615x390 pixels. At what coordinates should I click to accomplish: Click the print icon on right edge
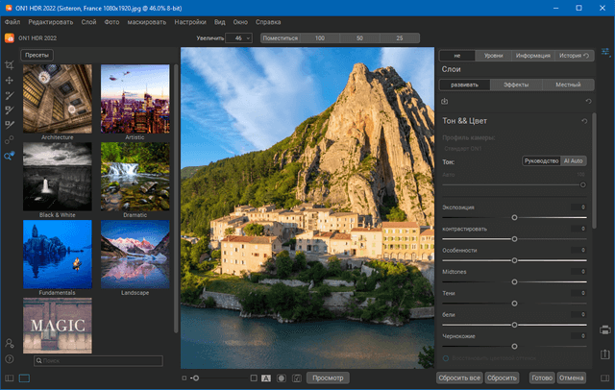click(x=605, y=330)
